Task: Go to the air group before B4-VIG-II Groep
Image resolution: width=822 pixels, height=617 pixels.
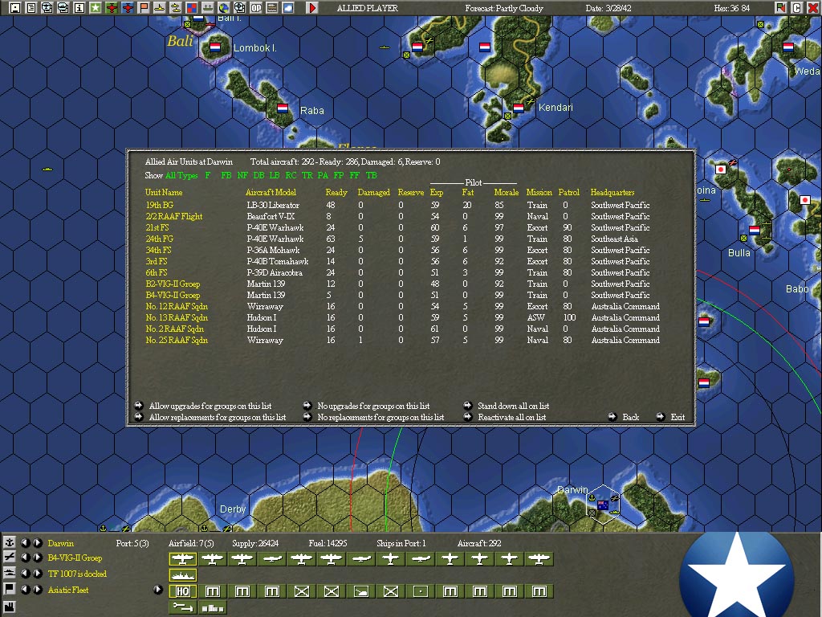Action: click(25, 558)
